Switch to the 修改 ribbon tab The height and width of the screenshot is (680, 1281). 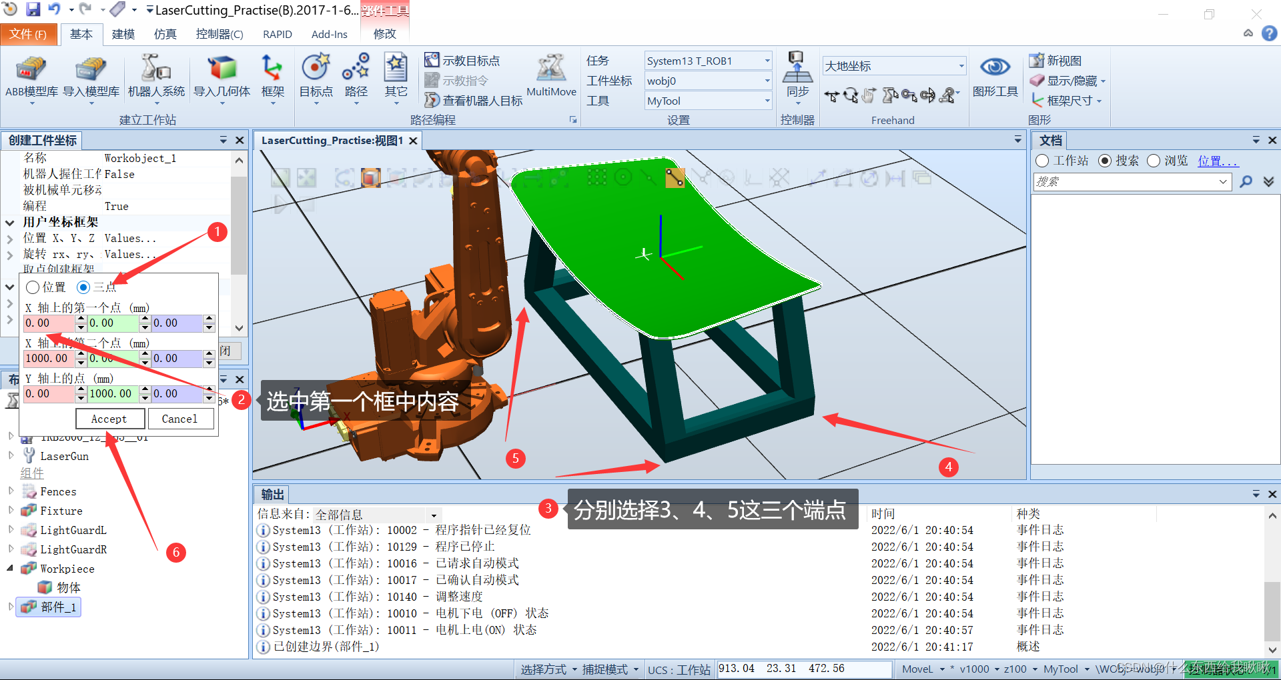(x=385, y=34)
